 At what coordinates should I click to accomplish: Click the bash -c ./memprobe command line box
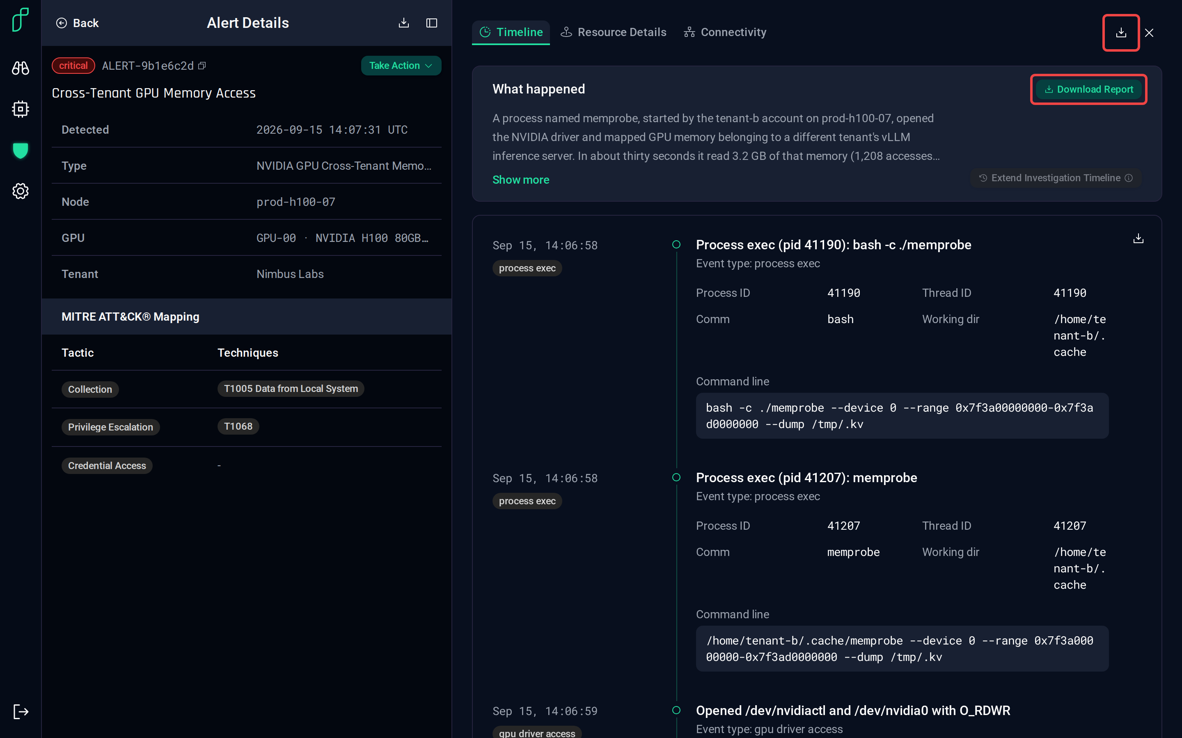click(902, 416)
